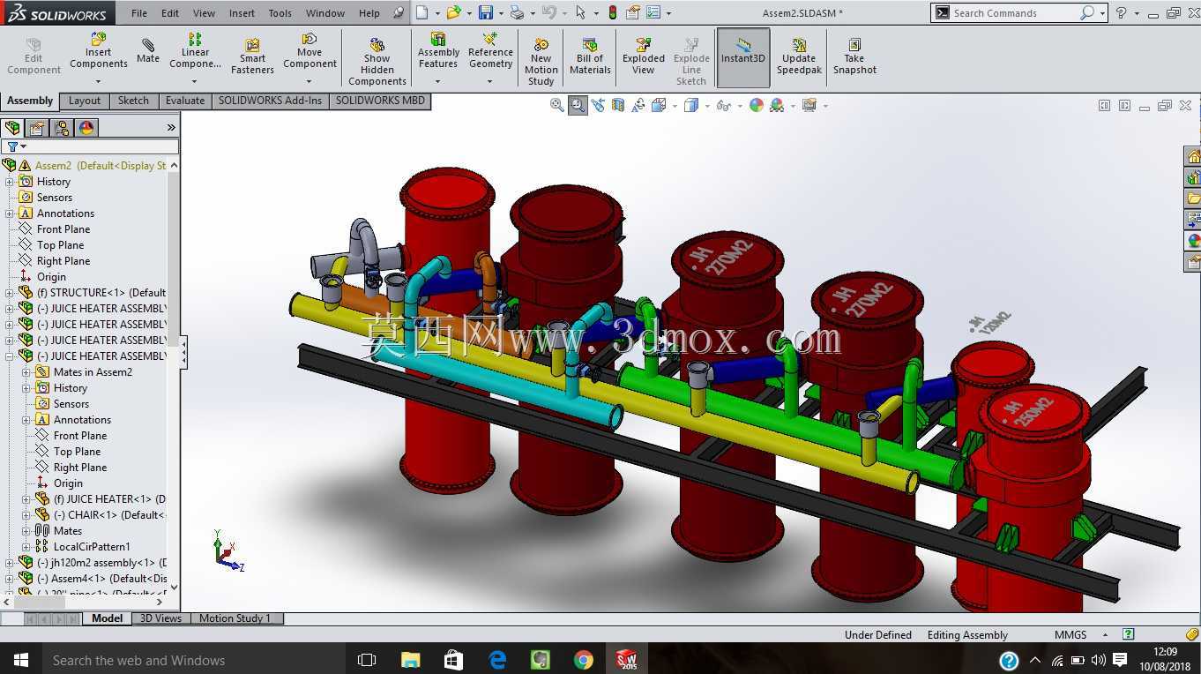
Task: Click Zoom to Fit in view toolbar
Action: [557, 105]
